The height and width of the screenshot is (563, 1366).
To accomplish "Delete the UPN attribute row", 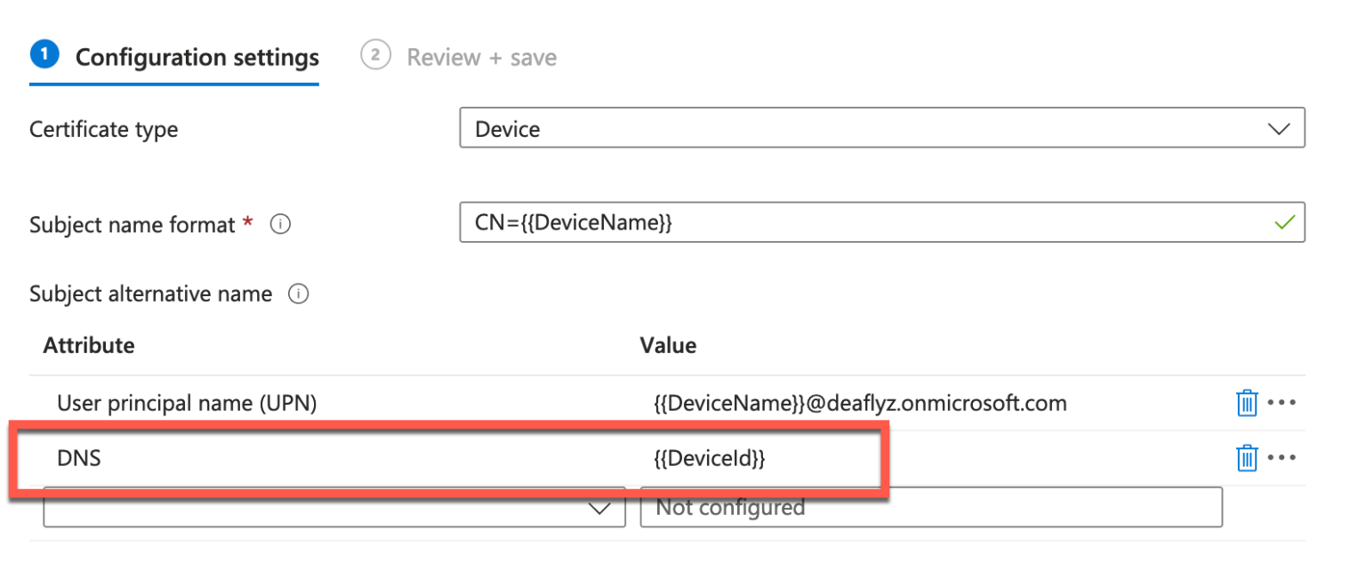I will (x=1247, y=403).
